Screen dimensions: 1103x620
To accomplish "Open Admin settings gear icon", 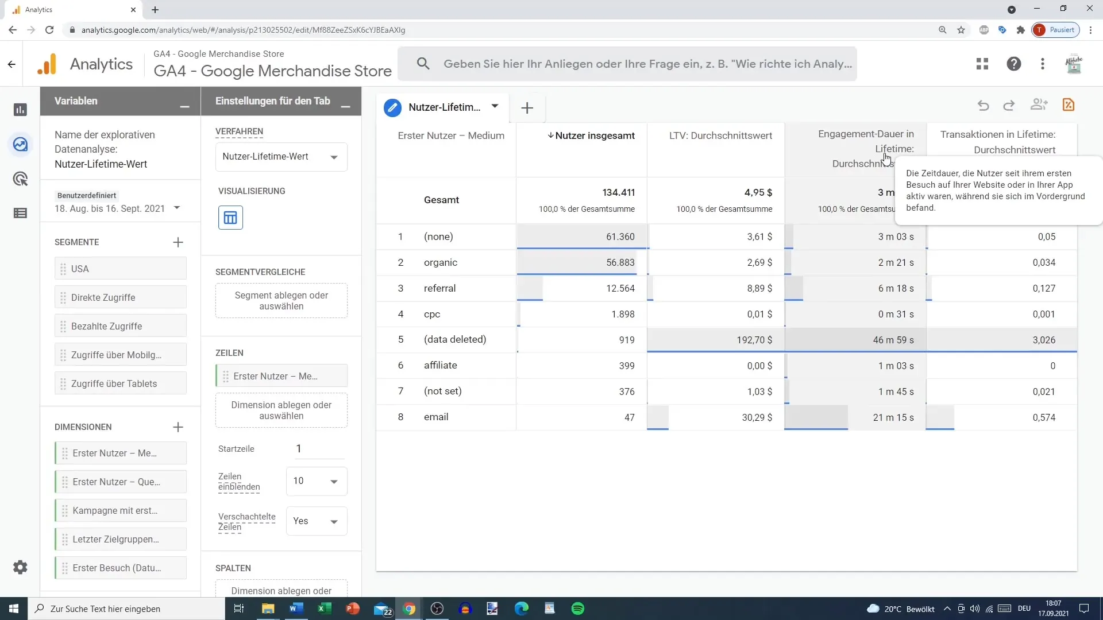I will (x=20, y=567).
